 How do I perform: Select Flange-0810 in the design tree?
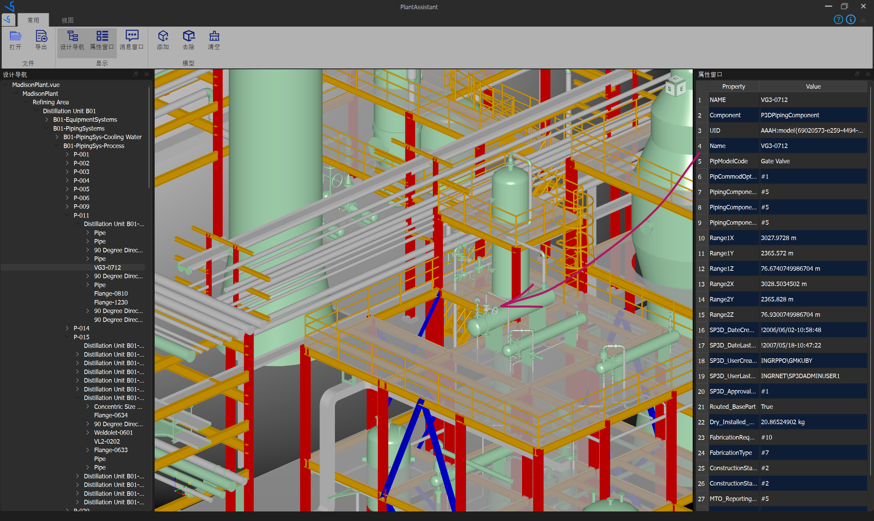(111, 294)
